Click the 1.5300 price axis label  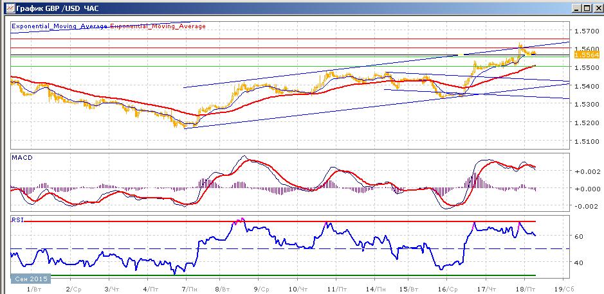[586, 104]
